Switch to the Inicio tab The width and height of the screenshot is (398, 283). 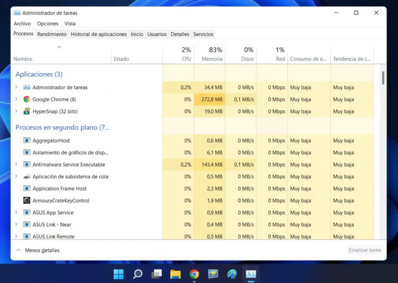[x=137, y=34]
